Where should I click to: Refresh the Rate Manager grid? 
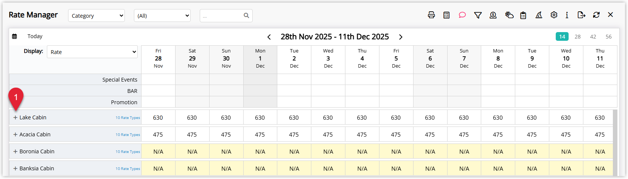(596, 15)
